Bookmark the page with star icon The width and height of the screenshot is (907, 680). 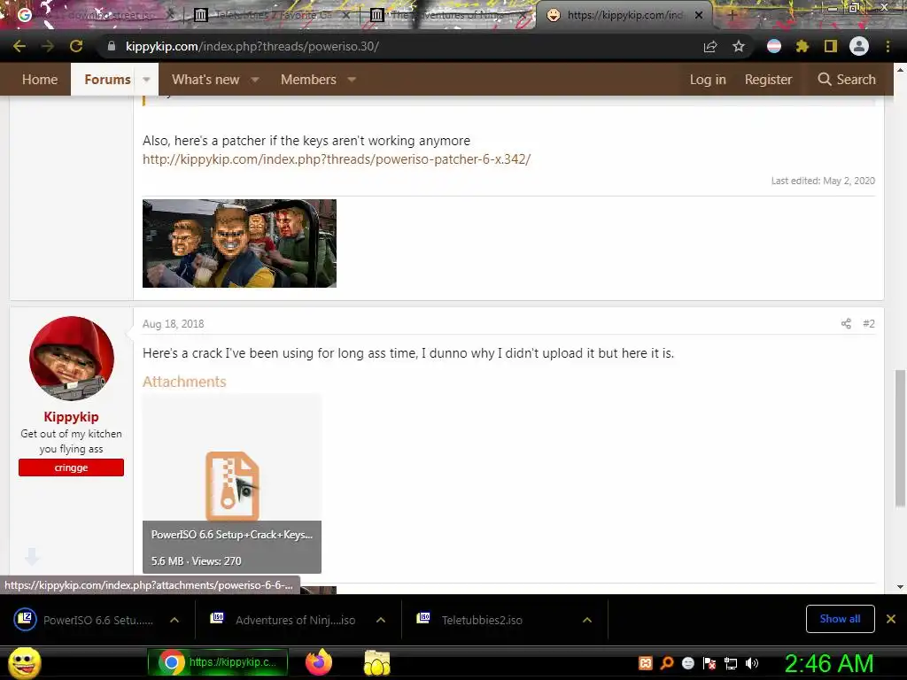739,46
